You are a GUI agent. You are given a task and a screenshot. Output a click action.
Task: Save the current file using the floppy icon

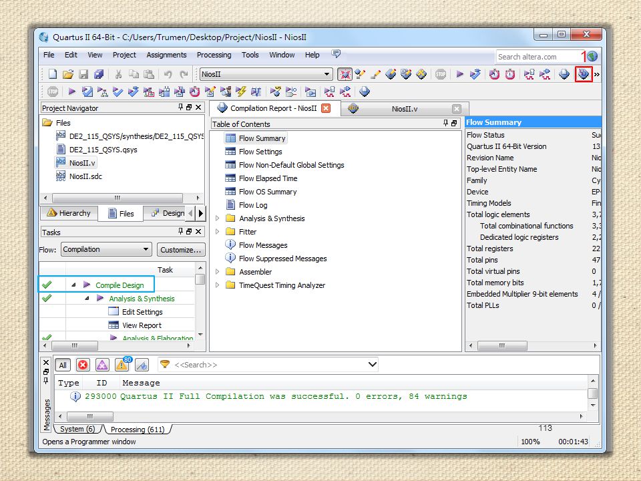tap(83, 74)
